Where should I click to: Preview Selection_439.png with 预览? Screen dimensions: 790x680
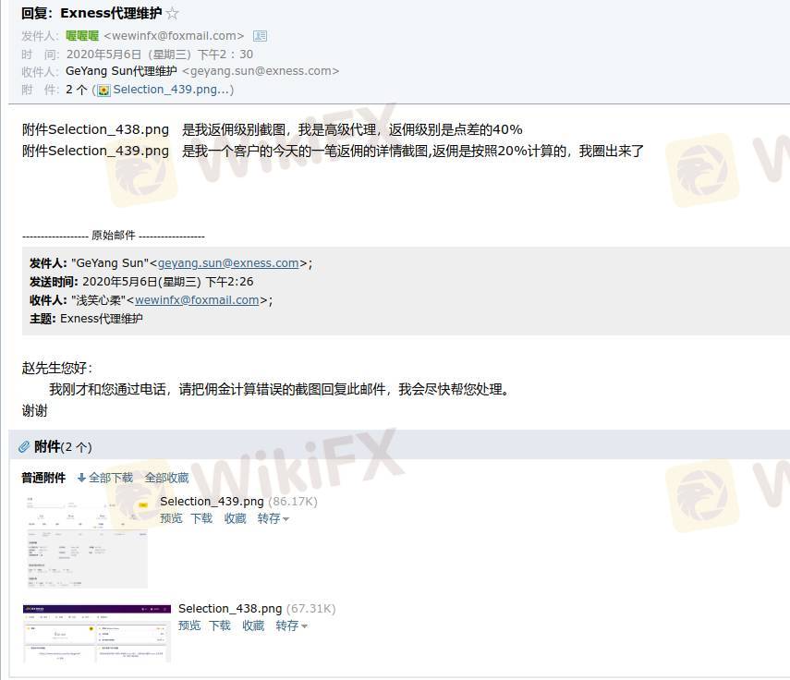[x=171, y=519]
